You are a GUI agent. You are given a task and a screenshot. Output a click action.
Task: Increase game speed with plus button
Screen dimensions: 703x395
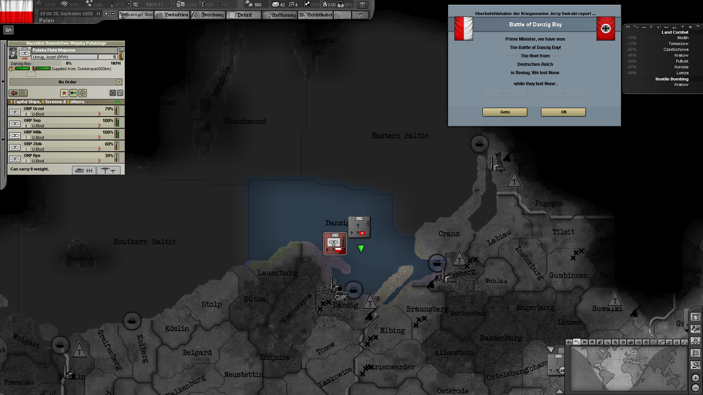tap(106, 14)
